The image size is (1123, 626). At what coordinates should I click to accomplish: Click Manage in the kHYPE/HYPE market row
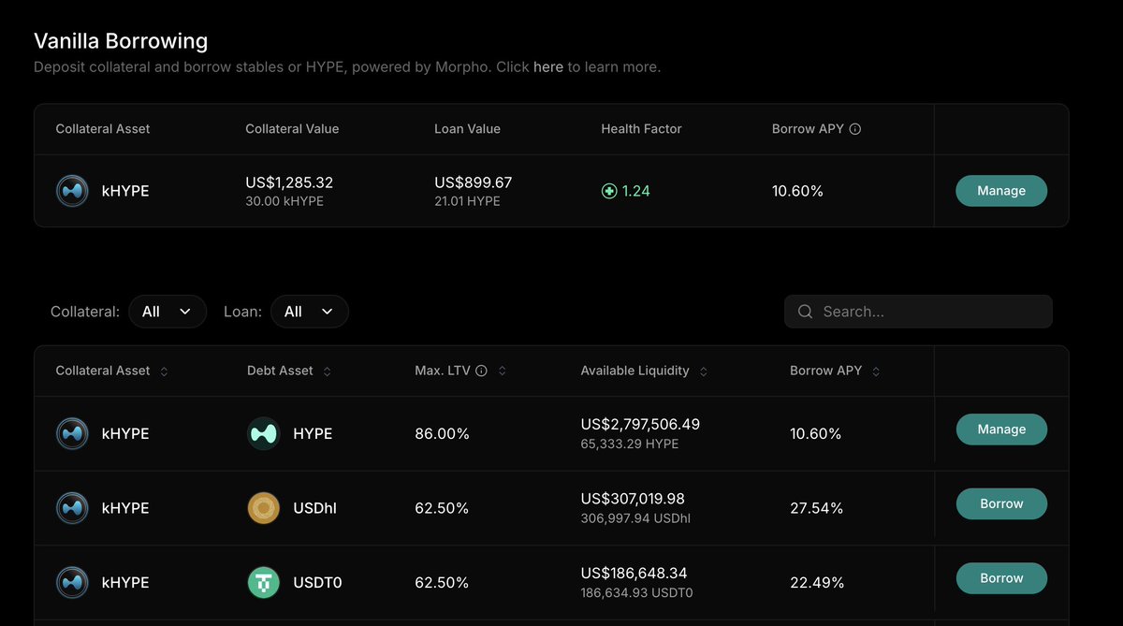[x=1001, y=429]
